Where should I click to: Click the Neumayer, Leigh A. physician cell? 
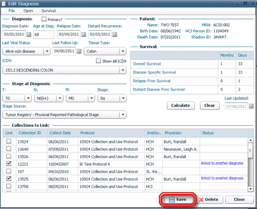pos(180,149)
